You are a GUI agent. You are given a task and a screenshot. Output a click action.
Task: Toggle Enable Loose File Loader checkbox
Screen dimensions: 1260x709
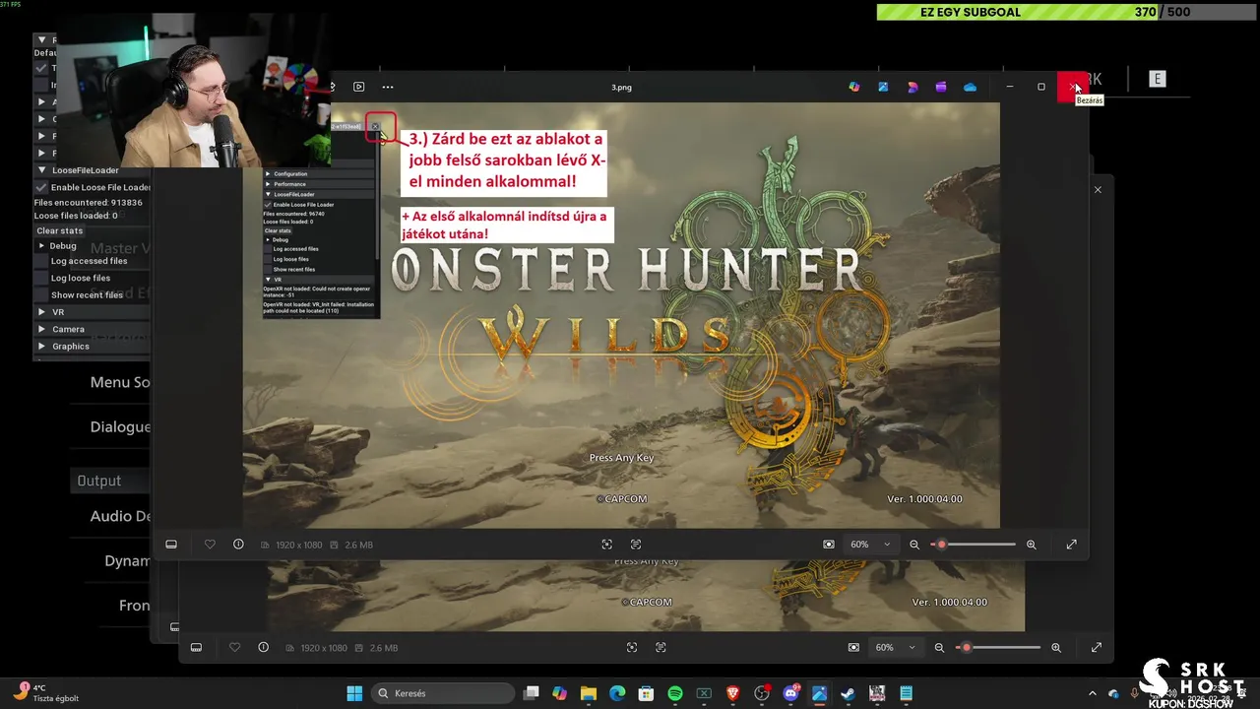click(41, 187)
